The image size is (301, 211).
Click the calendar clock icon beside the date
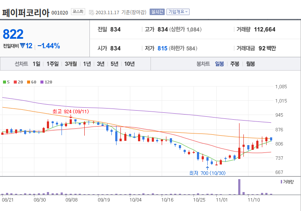pyautogui.click(x=91, y=12)
